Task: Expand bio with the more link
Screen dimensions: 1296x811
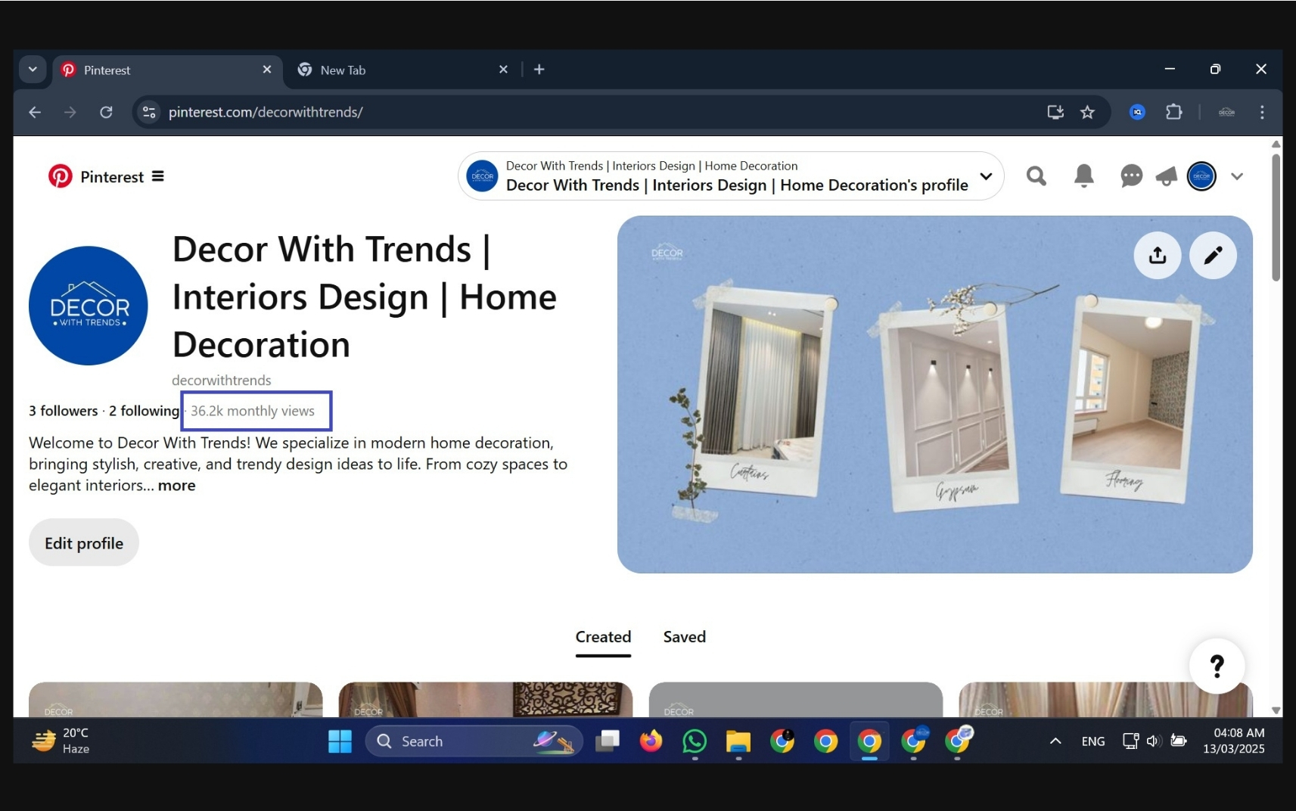Action: tap(176, 486)
